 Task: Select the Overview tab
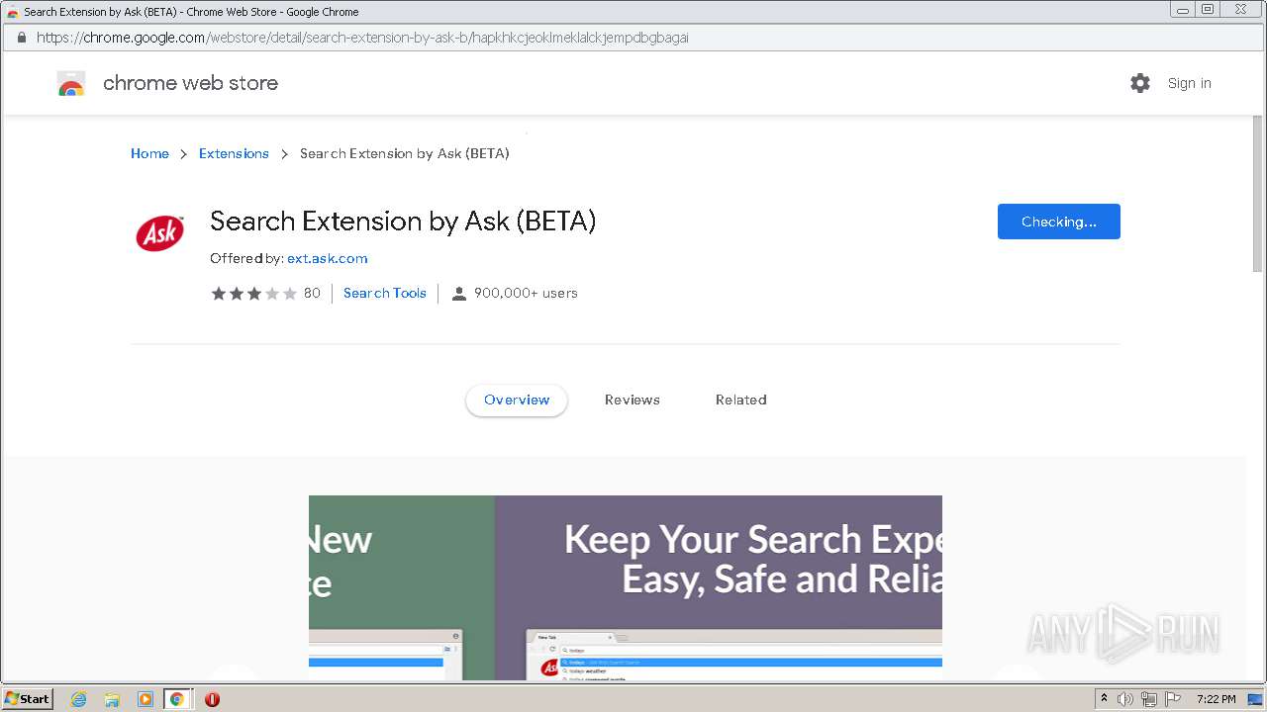(517, 400)
